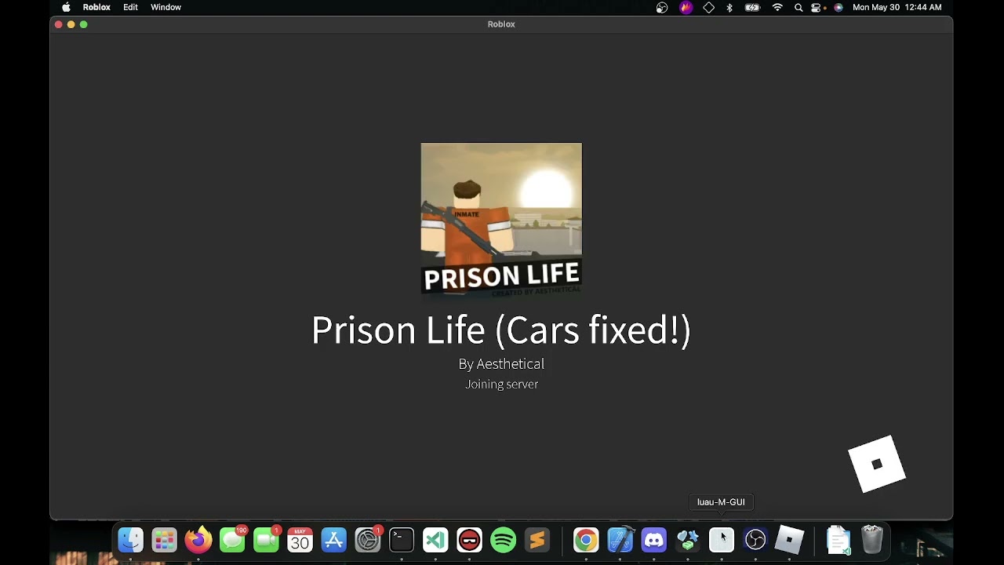Viewport: 1004px width, 565px height.
Task: Open Xcode from the Dock
Action: click(620, 540)
